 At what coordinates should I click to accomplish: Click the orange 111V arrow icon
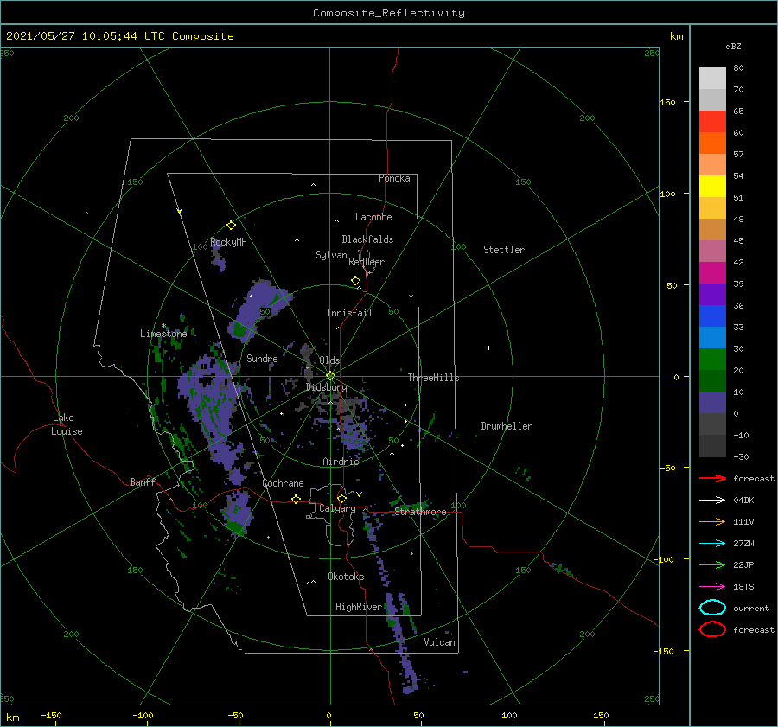712,521
